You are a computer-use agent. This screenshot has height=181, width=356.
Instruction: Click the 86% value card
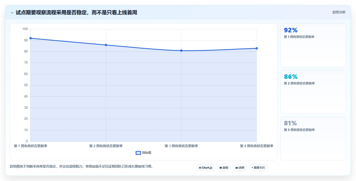313,92
